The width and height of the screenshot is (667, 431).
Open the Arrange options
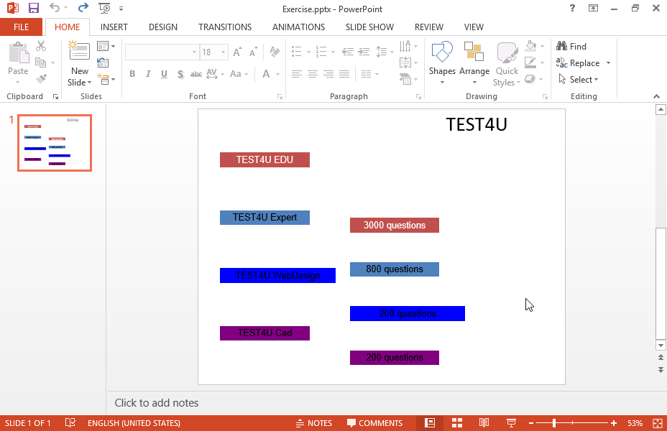[x=474, y=63]
